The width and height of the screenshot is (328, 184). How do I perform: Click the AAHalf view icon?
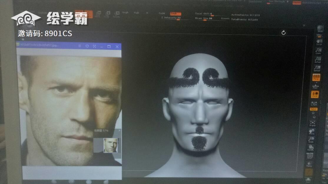pos(317,68)
